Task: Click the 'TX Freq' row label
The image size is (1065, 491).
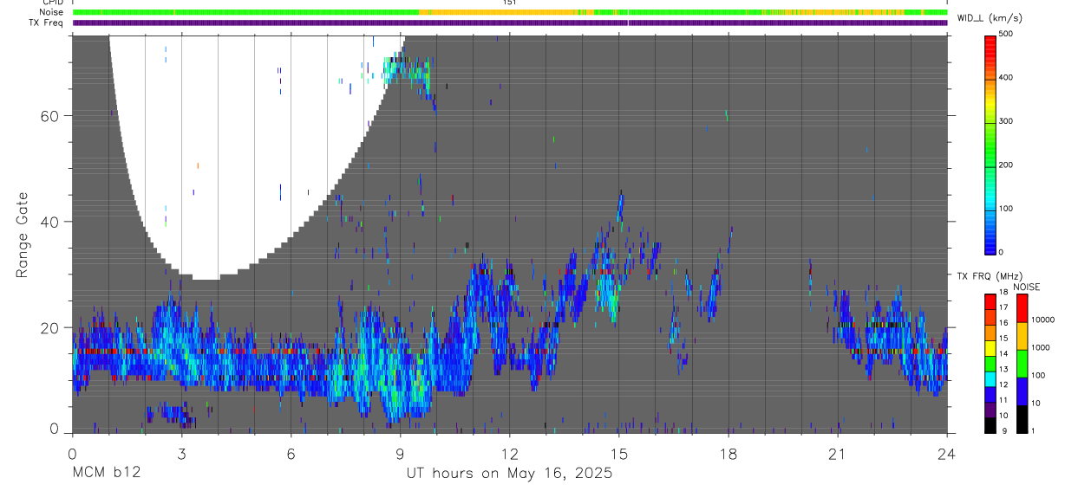Action: (46, 23)
